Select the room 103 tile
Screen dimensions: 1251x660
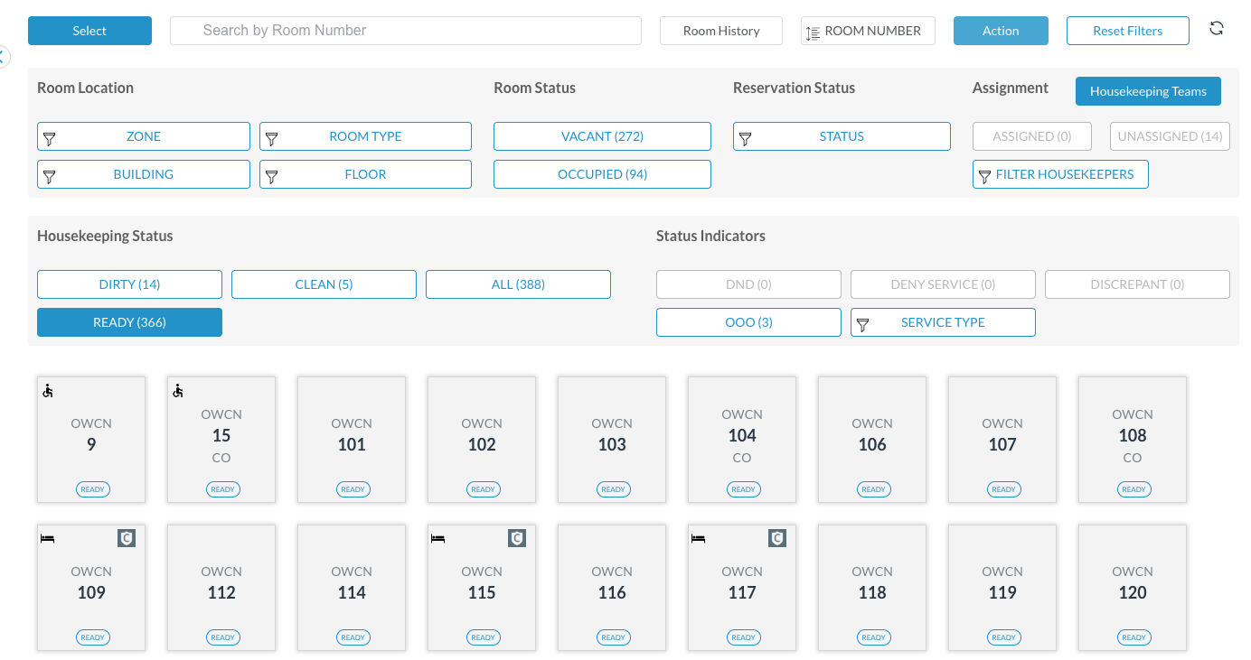pyautogui.click(x=612, y=439)
